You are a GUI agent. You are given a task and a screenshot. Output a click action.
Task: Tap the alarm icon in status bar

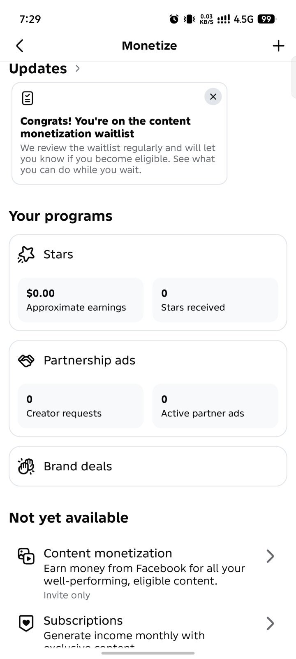(x=174, y=19)
